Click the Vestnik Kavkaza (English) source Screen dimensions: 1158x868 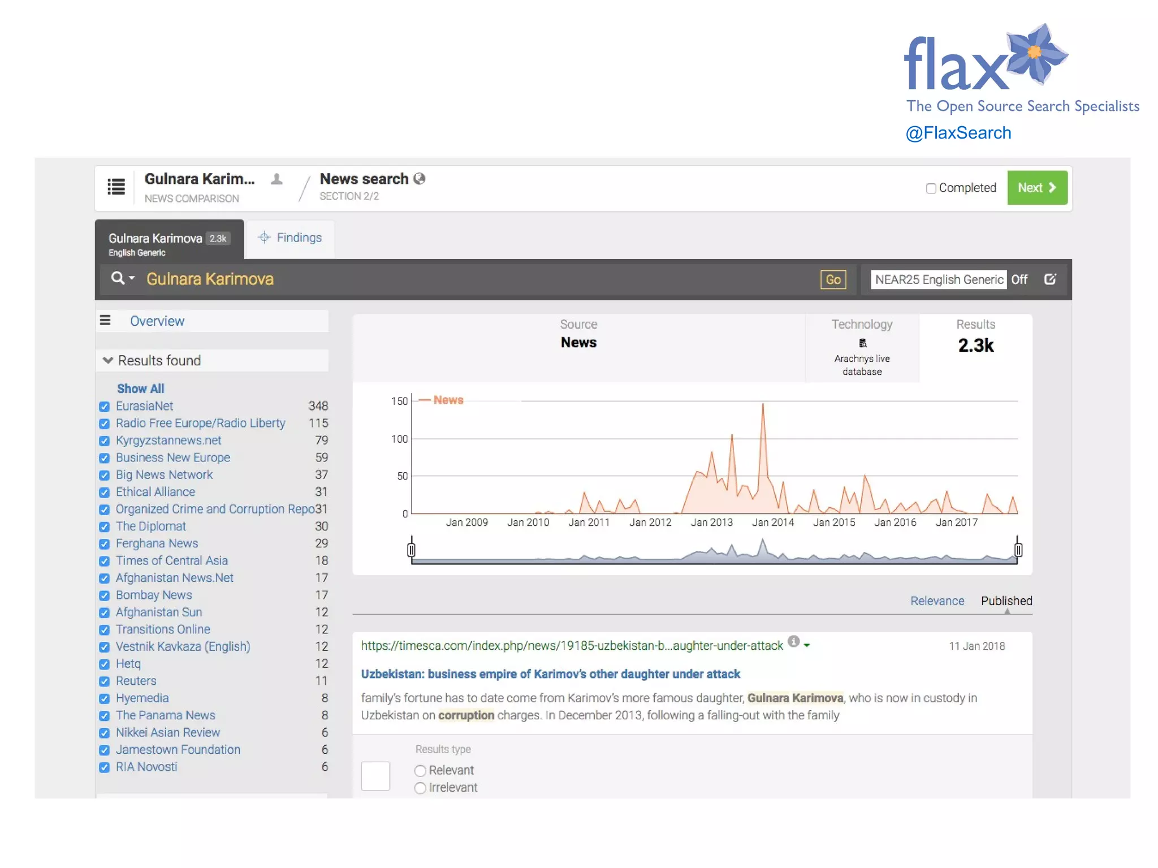coord(183,647)
